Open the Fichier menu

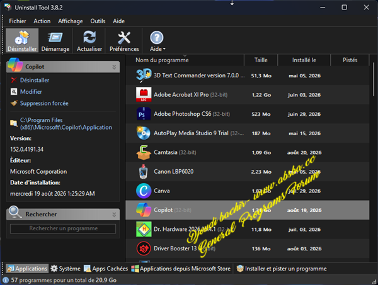point(18,21)
